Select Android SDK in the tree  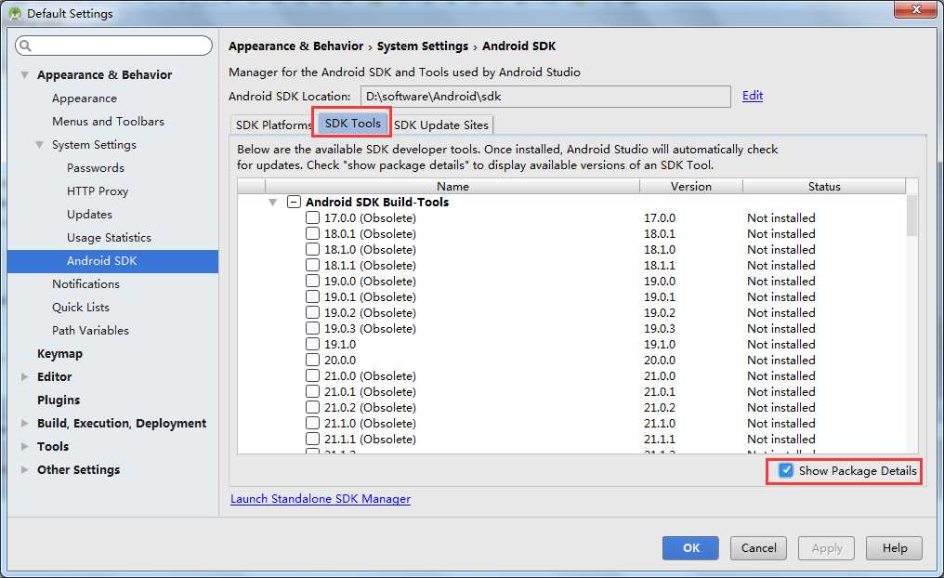(112, 261)
